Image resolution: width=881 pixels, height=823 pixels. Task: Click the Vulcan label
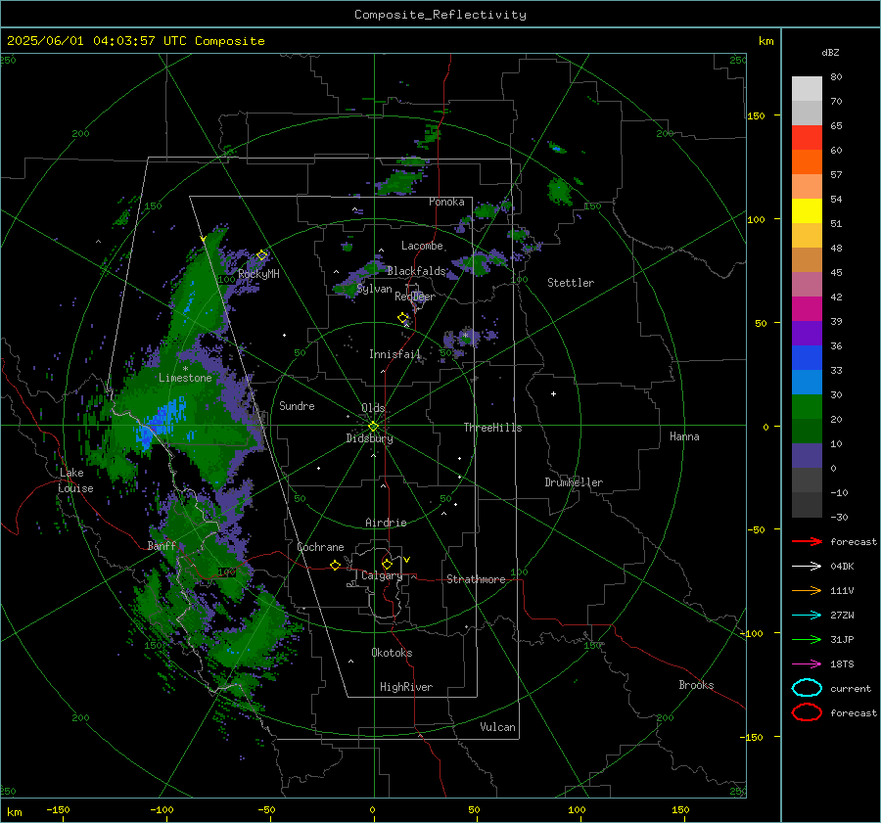[497, 727]
